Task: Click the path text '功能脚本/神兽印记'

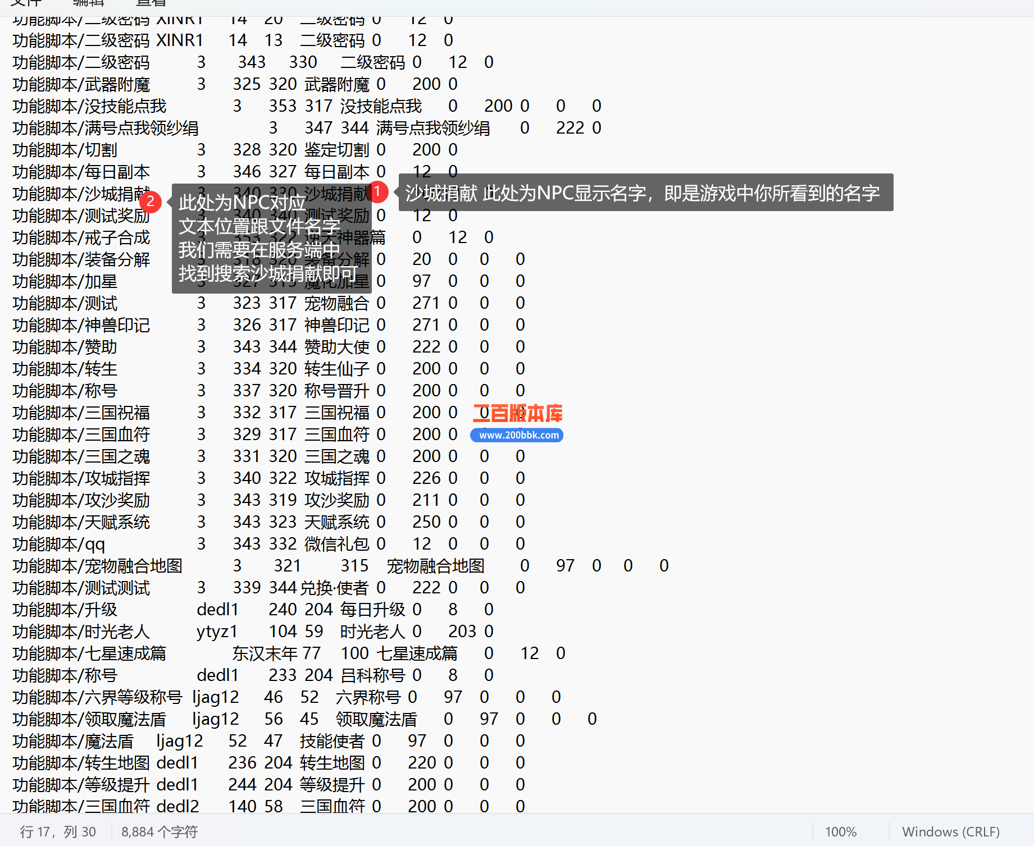Action: click(x=81, y=325)
